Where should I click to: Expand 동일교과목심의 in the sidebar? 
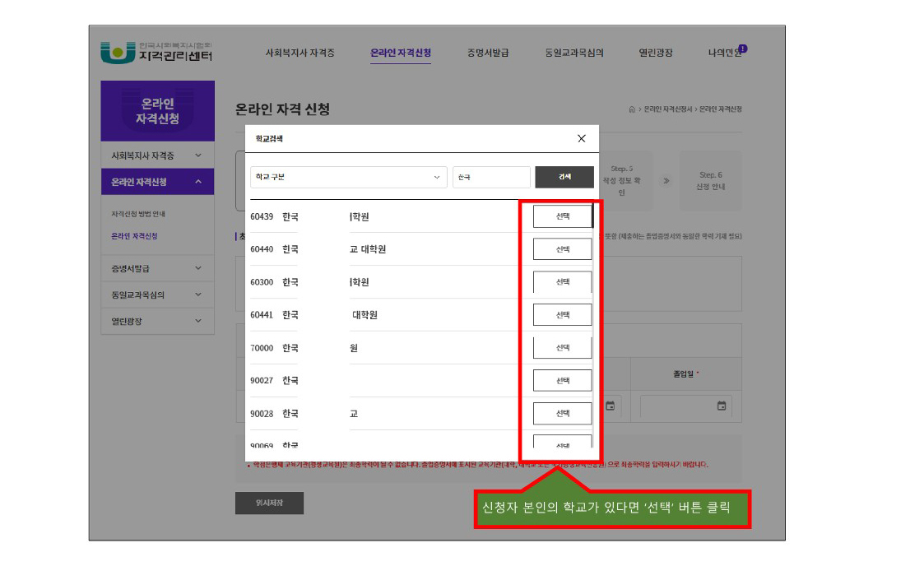(157, 295)
